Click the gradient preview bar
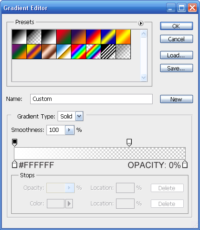This screenshot has width=200, height=230. click(x=100, y=153)
